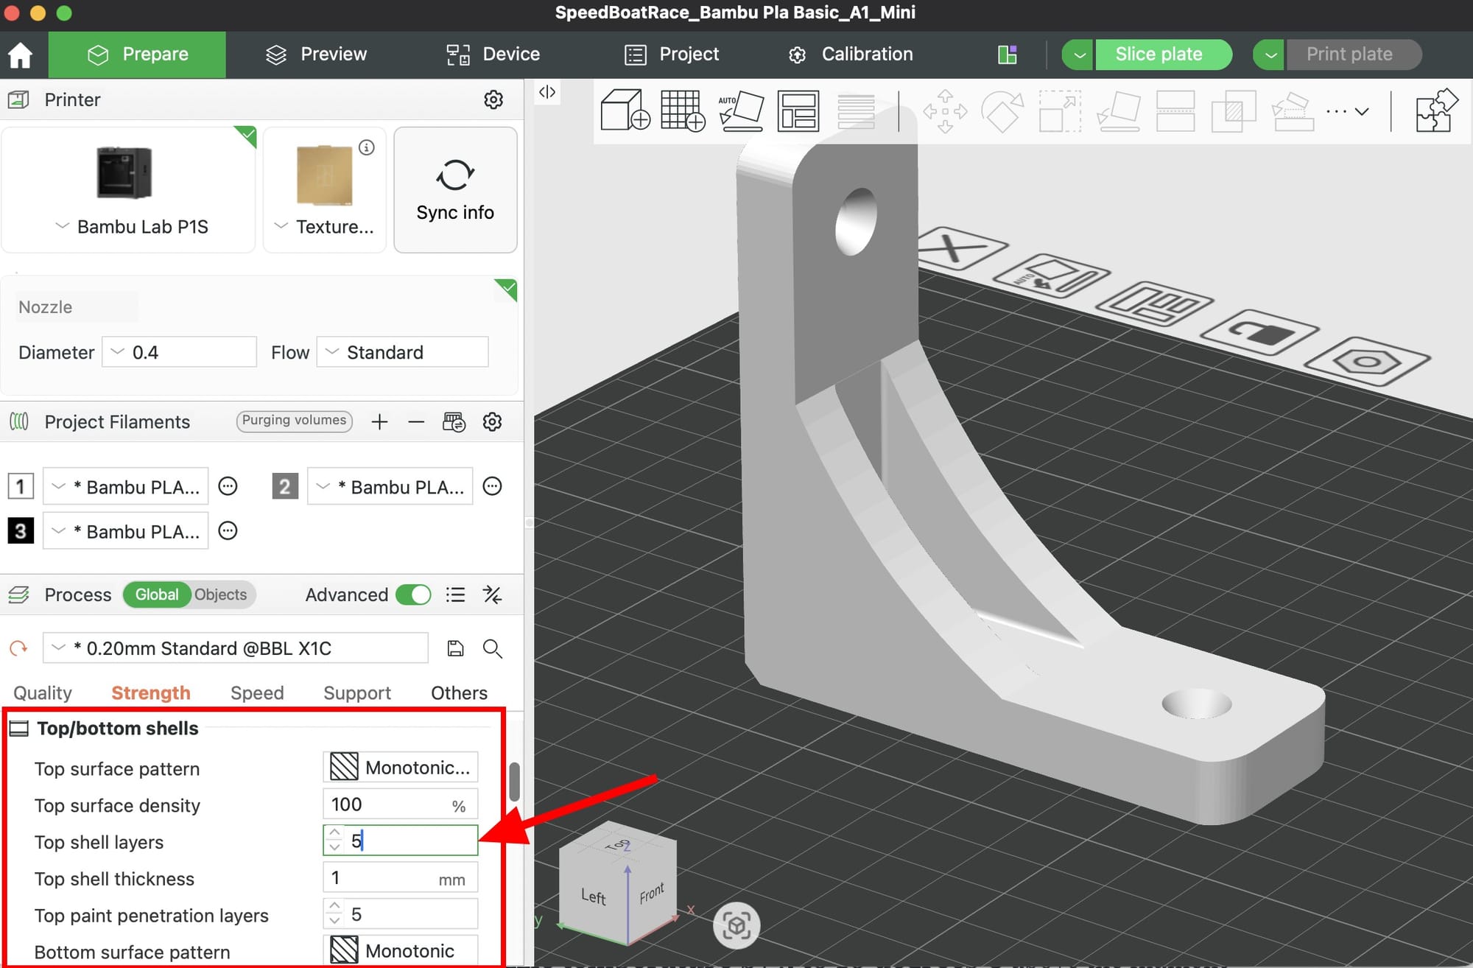Search process settings with magnifier icon
1473x968 pixels.
[x=492, y=648]
